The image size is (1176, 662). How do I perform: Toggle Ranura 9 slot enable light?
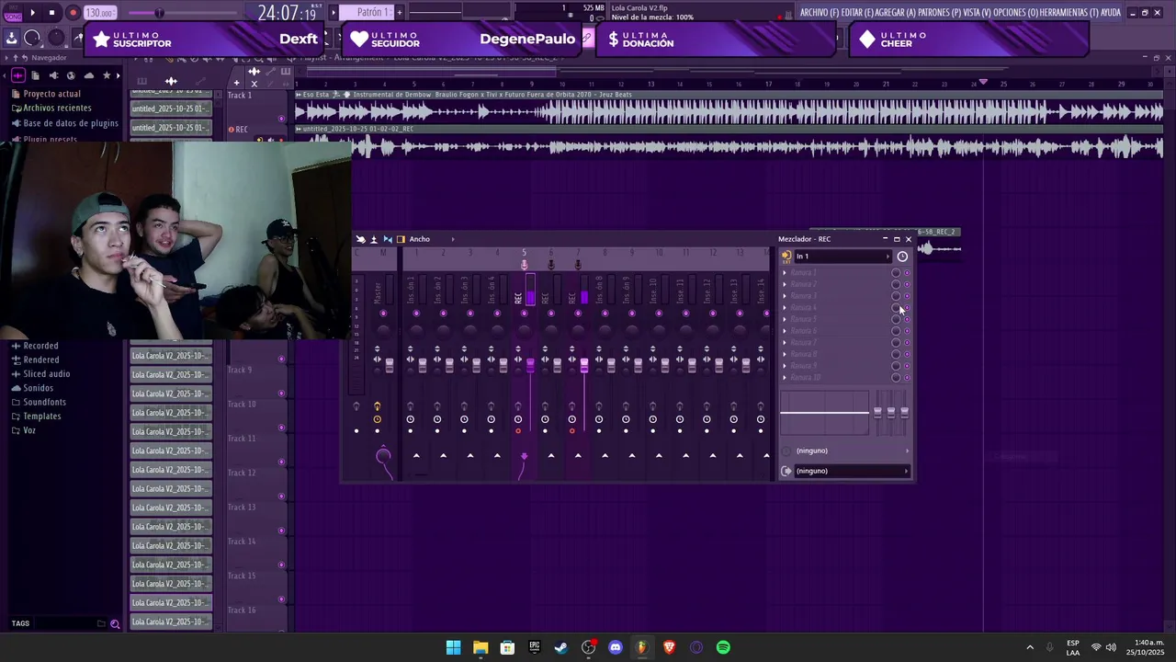tap(907, 366)
